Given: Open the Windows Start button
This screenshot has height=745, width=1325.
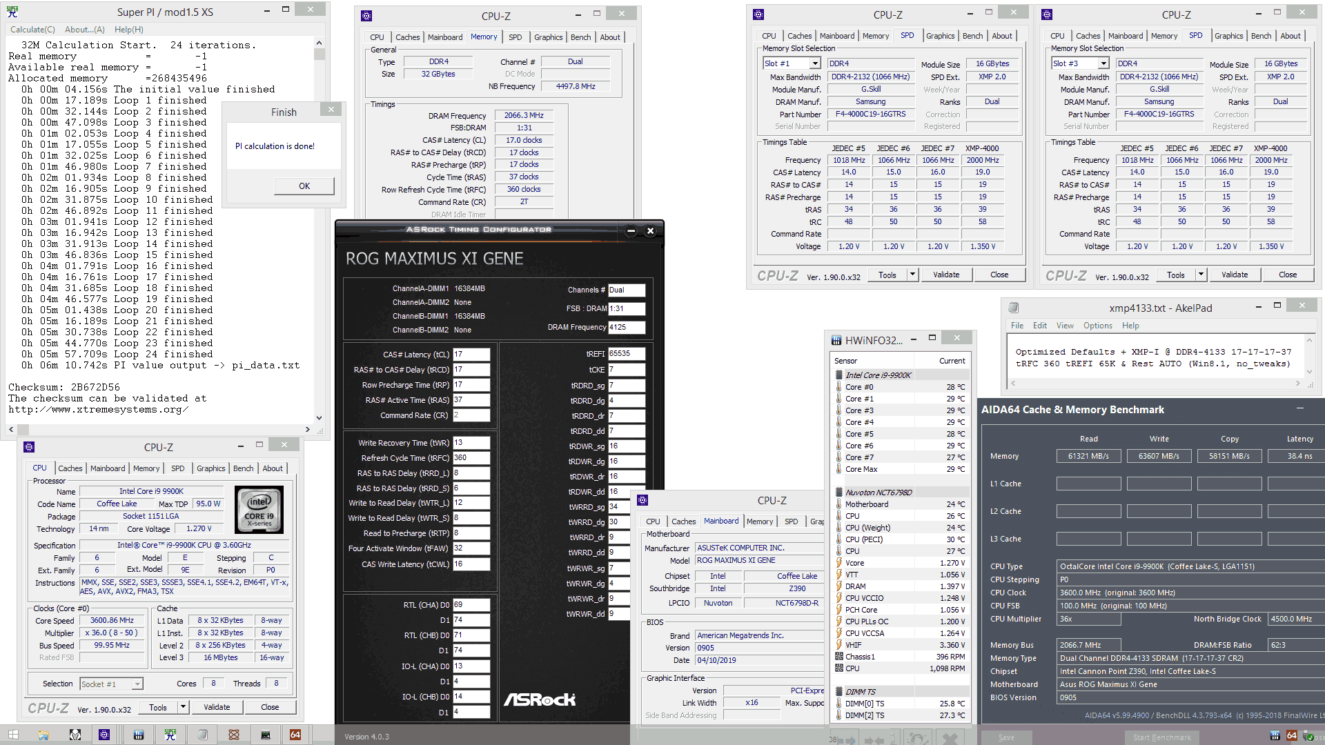Looking at the screenshot, I should point(13,735).
